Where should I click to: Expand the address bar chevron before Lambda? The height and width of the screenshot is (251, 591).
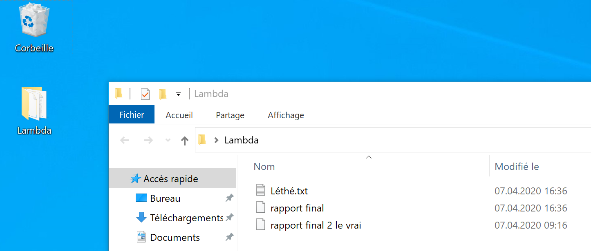point(217,141)
